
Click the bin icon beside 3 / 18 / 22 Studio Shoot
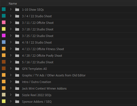click(x=17, y=29)
